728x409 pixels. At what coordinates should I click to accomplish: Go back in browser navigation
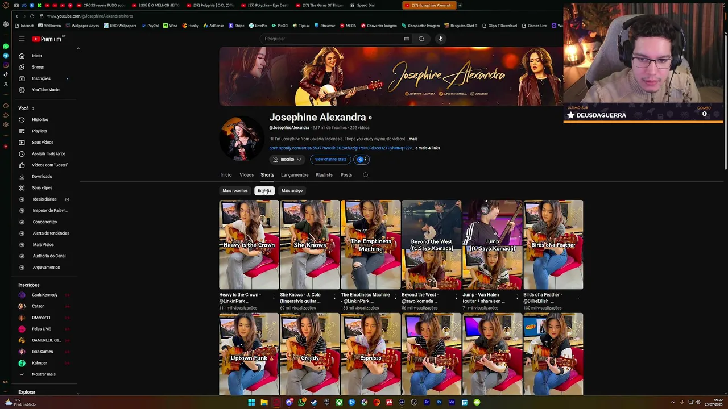click(17, 16)
